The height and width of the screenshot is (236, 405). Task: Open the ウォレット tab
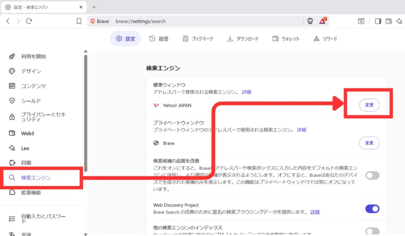[286, 38]
